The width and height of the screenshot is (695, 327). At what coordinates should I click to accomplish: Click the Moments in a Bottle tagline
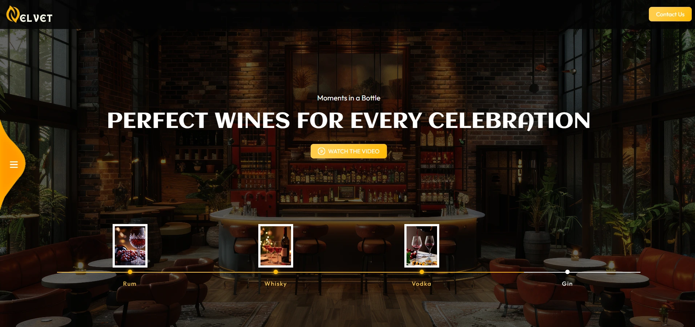click(349, 98)
